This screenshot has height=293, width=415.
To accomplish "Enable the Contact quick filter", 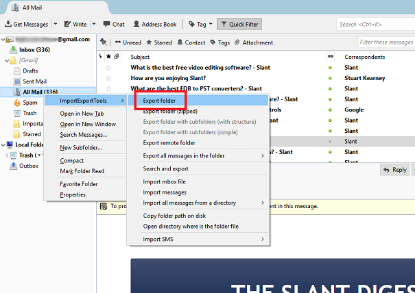I will (x=191, y=42).
